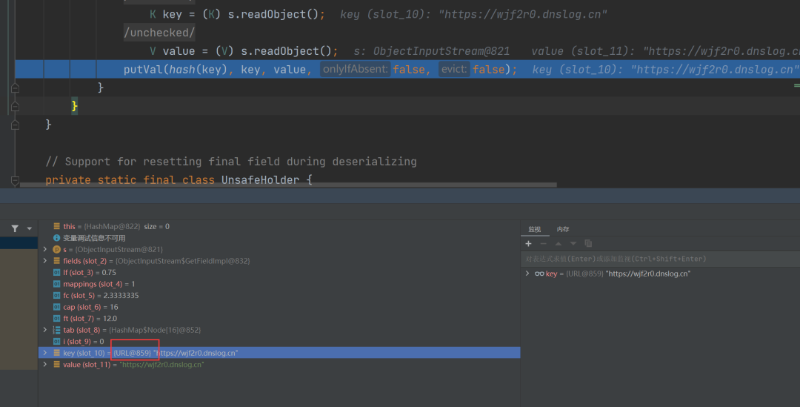Click the primitive icon beside ft (slot_7)
This screenshot has height=407, width=800.
click(x=56, y=318)
